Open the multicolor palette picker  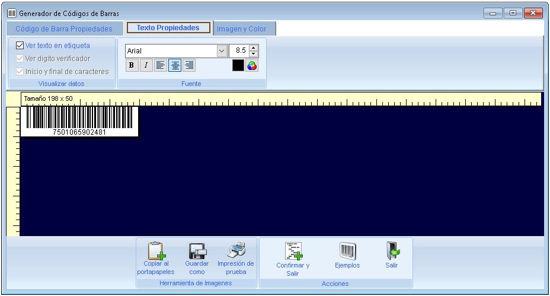click(x=252, y=66)
